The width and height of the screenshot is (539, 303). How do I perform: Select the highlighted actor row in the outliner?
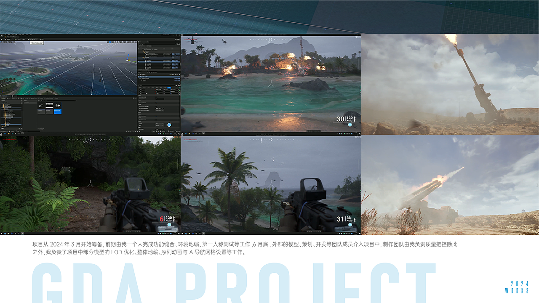click(x=158, y=62)
